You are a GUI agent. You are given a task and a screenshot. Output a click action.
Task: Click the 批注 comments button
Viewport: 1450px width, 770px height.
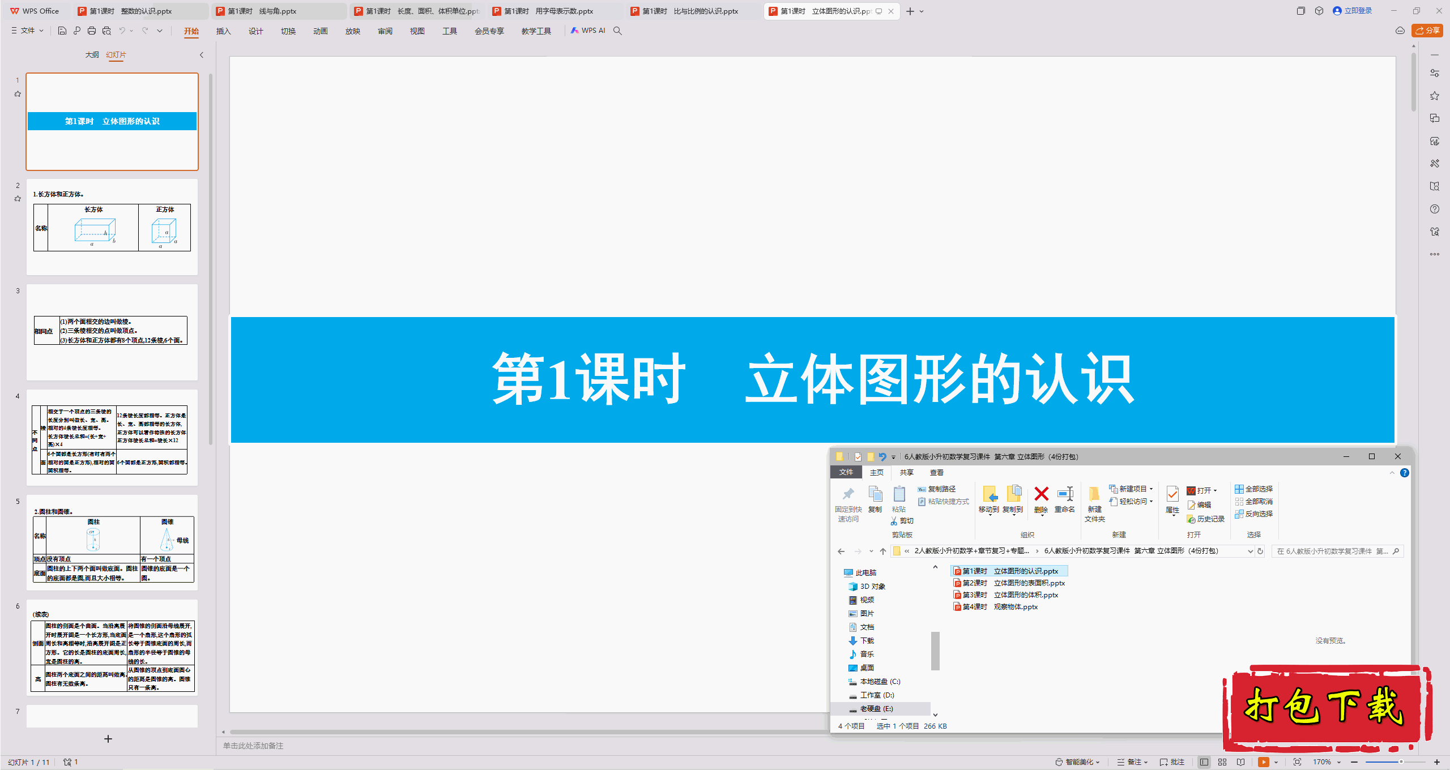click(x=1172, y=762)
